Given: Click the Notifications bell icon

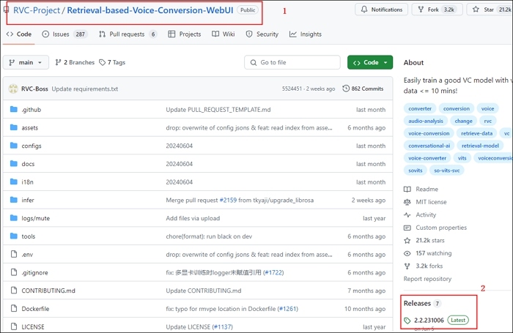Looking at the screenshot, I should (x=364, y=10).
